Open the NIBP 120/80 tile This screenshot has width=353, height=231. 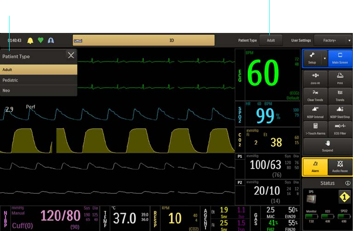tap(50, 218)
